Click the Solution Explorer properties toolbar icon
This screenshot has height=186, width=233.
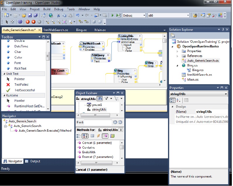(173, 35)
